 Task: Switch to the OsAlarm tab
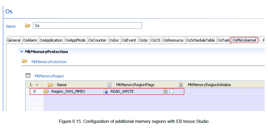click(30, 40)
